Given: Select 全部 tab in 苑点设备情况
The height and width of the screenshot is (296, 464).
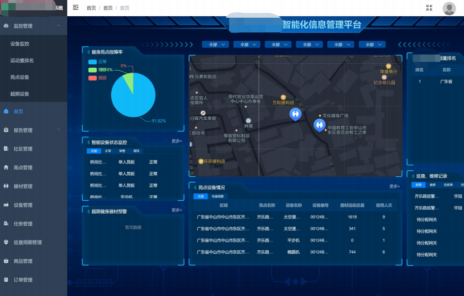Looking at the screenshot, I should [x=201, y=196].
